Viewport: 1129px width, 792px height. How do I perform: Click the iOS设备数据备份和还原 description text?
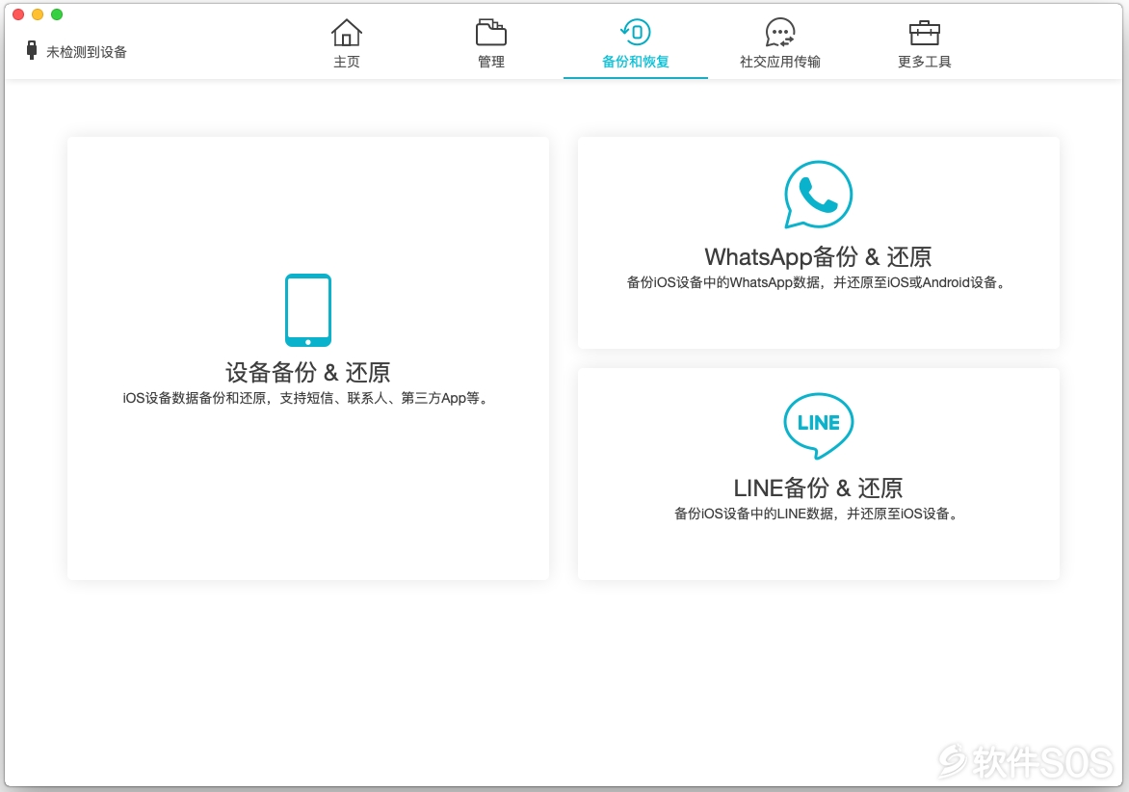(306, 398)
